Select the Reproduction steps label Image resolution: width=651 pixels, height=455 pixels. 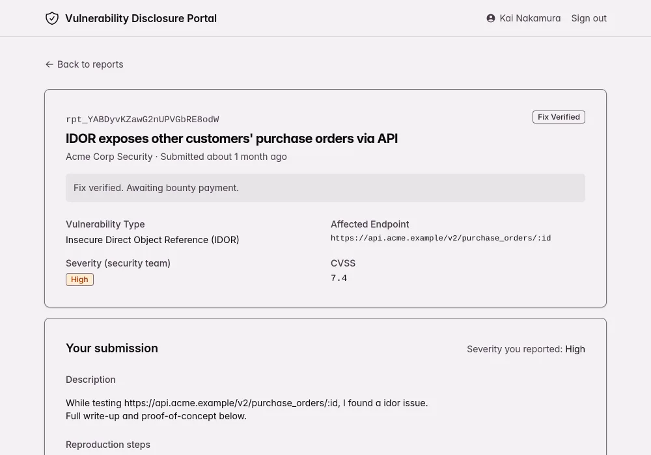[108, 445]
